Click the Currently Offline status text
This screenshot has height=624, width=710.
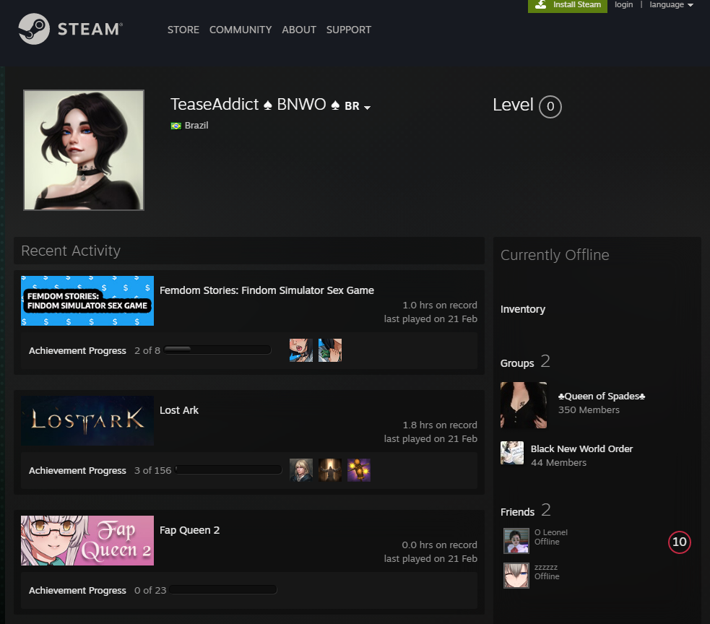tap(555, 255)
